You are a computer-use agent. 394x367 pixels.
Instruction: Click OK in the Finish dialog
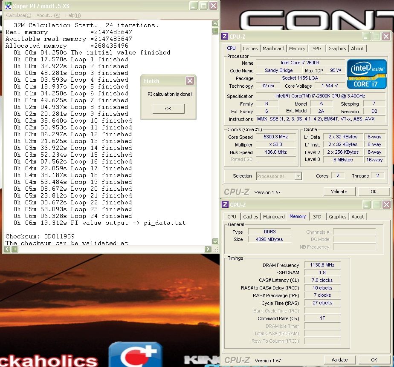[x=168, y=109]
